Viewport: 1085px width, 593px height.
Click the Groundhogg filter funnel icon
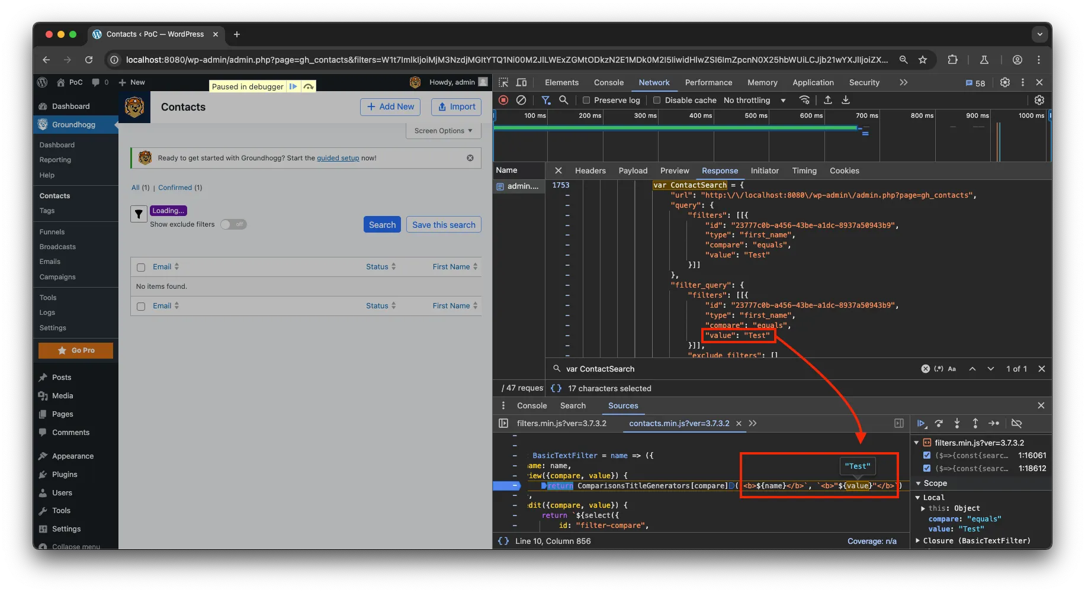pos(139,214)
